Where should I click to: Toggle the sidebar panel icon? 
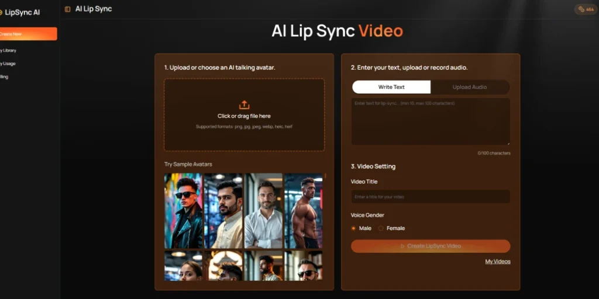(68, 9)
